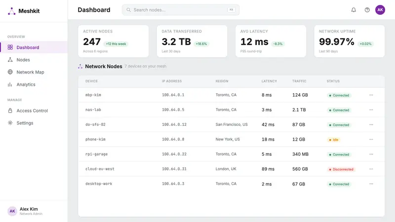Click device name 'phone-kim'
Screen dimensions: 395x222
[x=95, y=139]
